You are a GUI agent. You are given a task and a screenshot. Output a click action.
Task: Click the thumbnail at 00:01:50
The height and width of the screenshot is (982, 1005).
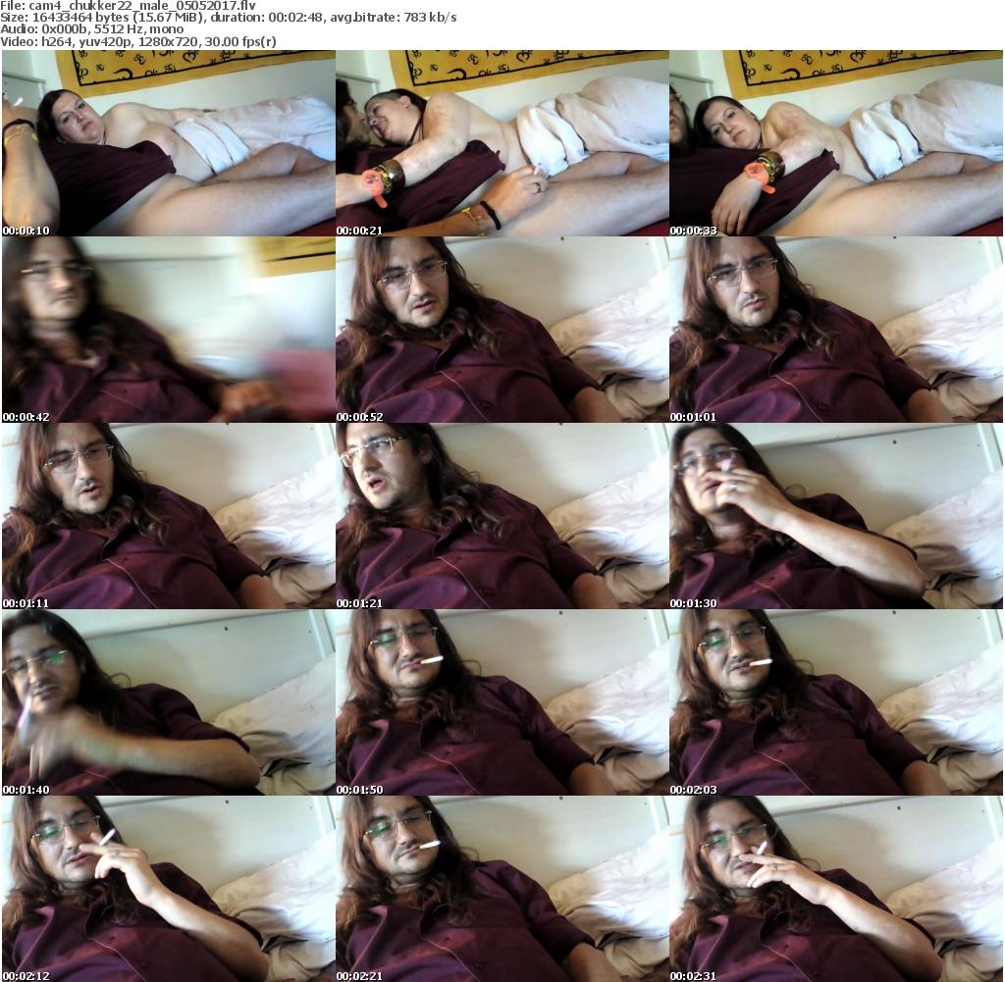tap(502, 702)
